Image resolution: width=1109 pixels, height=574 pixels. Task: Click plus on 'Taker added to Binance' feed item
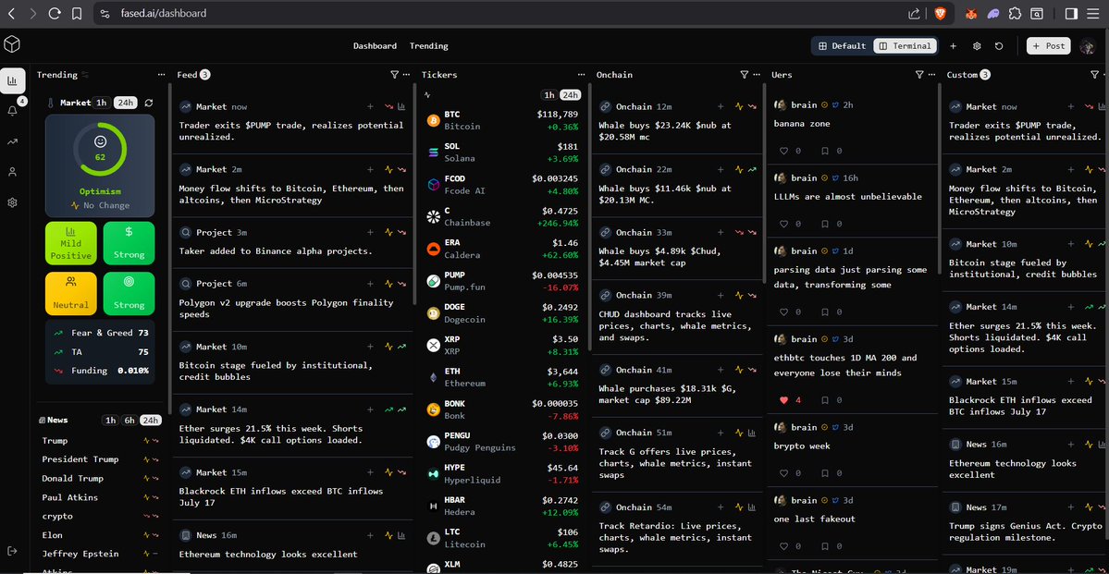click(x=370, y=232)
